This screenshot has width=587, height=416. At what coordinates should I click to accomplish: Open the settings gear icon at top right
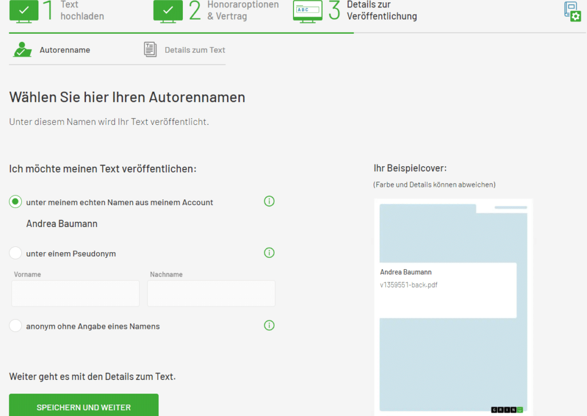(572, 12)
